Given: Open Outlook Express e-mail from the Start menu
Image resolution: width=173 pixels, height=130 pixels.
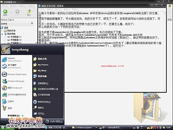Looking at the screenshot, I should [16, 66].
